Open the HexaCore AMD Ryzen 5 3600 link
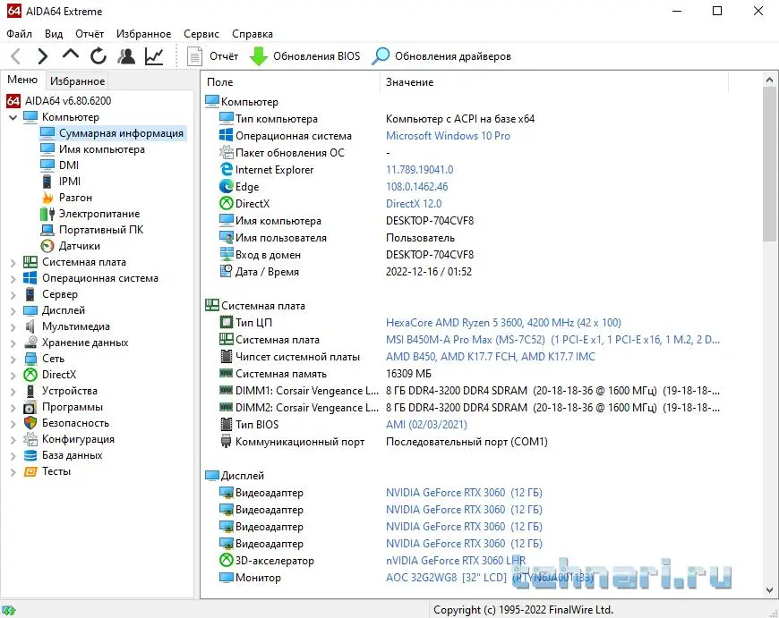Image resolution: width=779 pixels, height=618 pixels. 503,323
